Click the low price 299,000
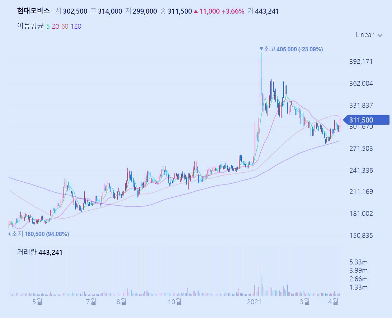This screenshot has height=318, width=392. point(145,11)
